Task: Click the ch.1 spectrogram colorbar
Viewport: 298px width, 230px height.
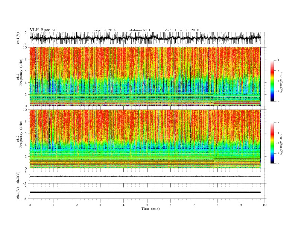Action: [272, 81]
